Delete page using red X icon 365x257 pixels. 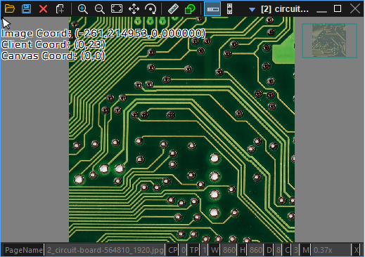[43, 9]
